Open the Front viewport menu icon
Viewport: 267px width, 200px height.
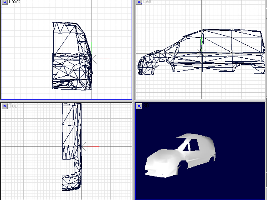pos(5,2)
